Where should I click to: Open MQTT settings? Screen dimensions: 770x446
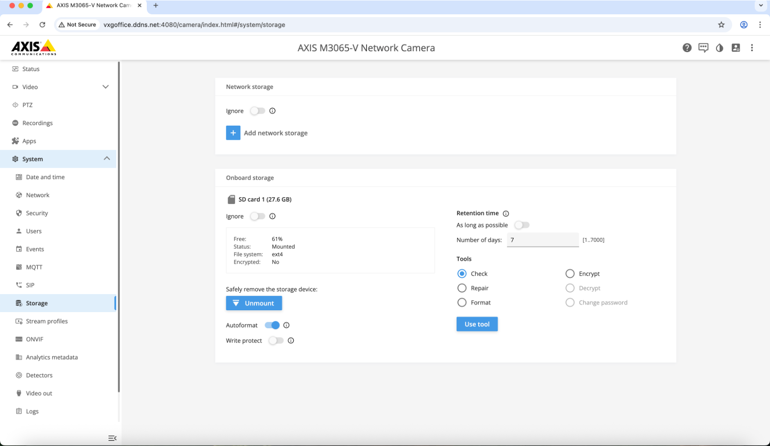pos(58,267)
